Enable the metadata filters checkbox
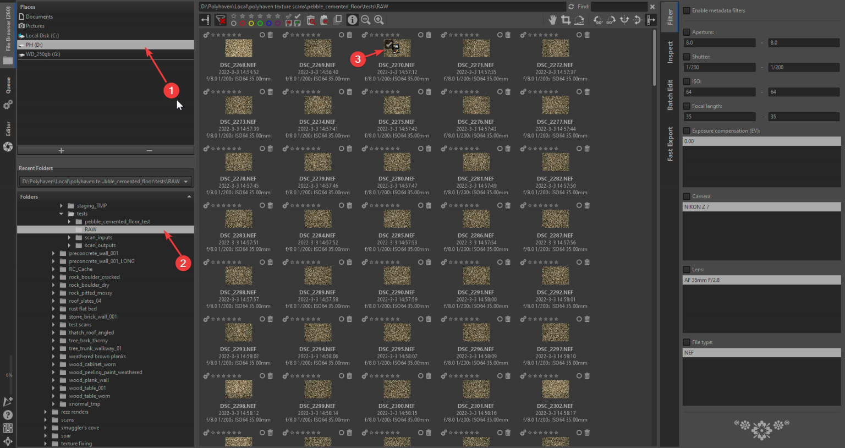Viewport: 845px width, 448px height. tap(687, 10)
